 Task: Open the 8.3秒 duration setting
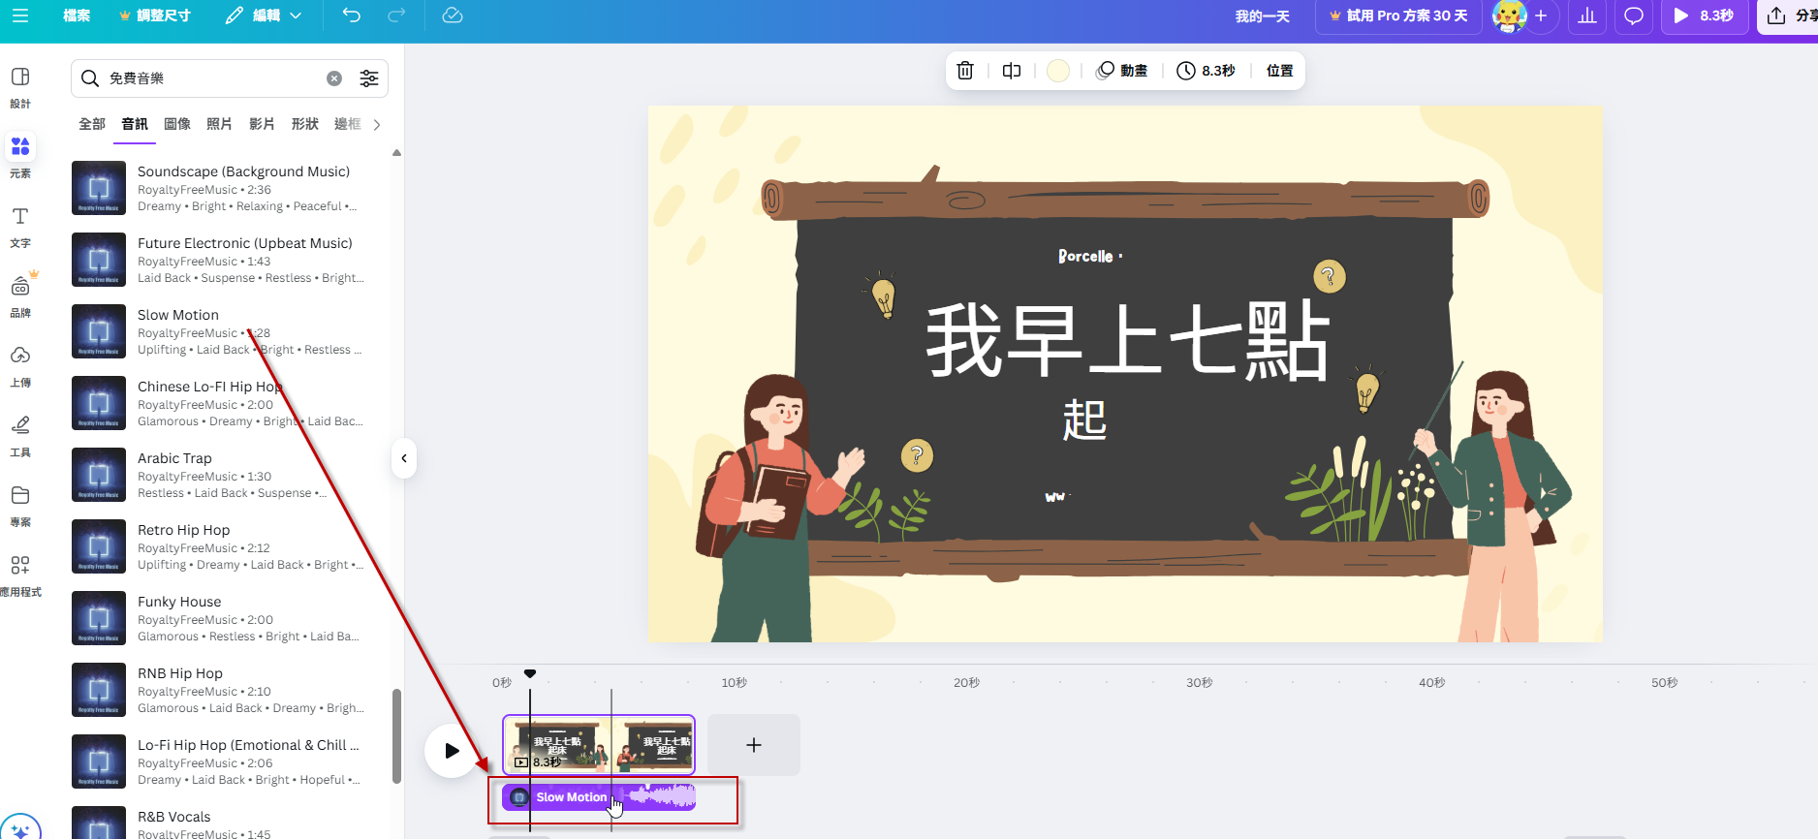tap(1207, 71)
